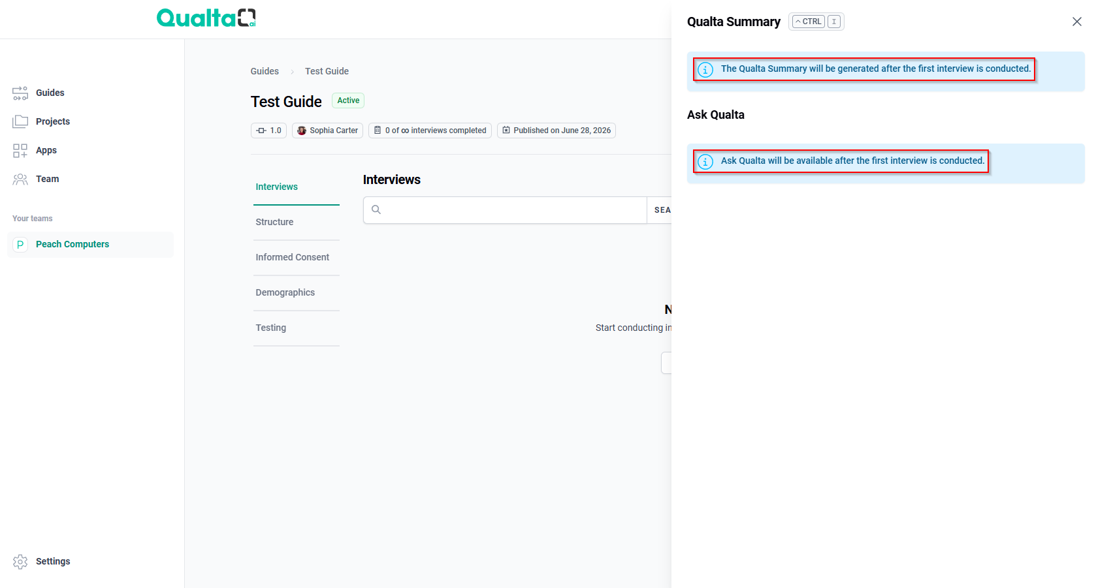Click the Active status badge

(348, 101)
